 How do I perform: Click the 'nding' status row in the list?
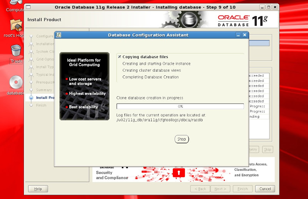(259, 117)
